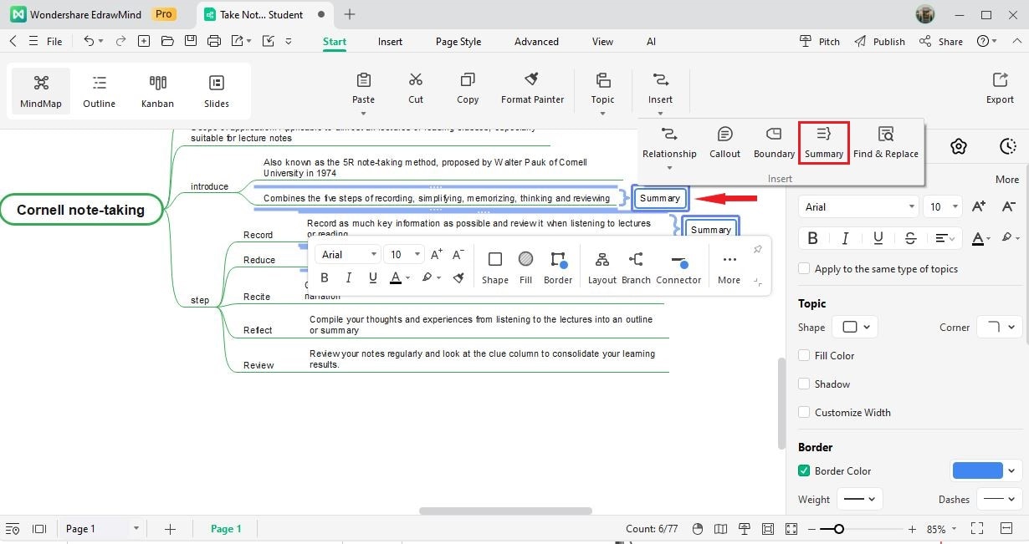Open the Arial font dropdown in right panel
Viewport: 1029px width, 544px height.
point(860,207)
